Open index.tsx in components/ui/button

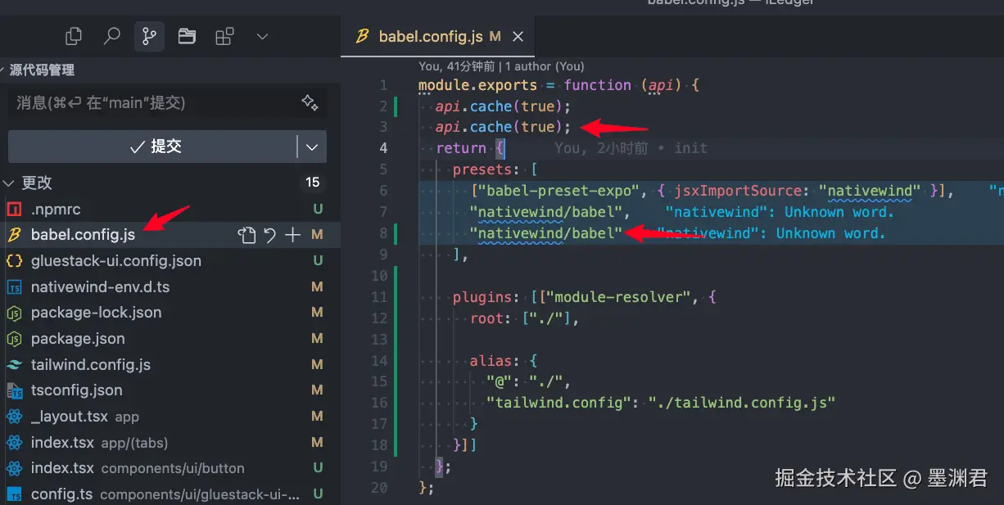click(138, 469)
